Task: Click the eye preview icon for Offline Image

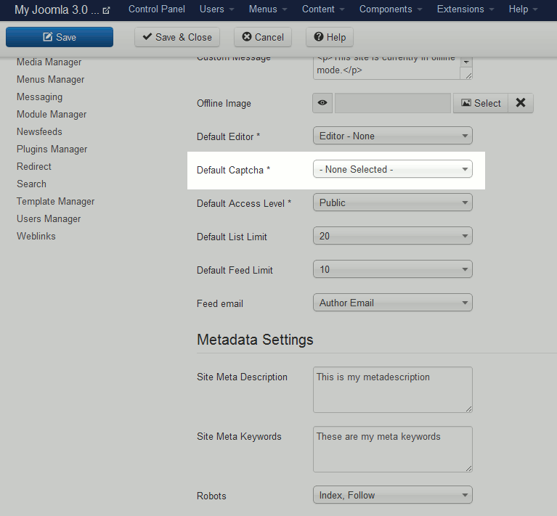Action: point(322,103)
